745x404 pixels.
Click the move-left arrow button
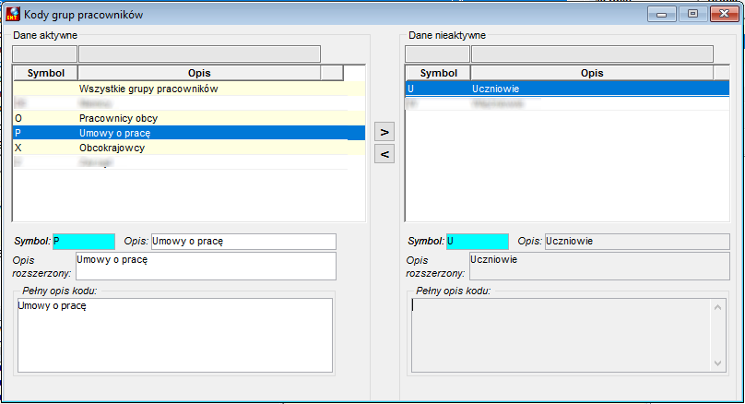point(384,154)
